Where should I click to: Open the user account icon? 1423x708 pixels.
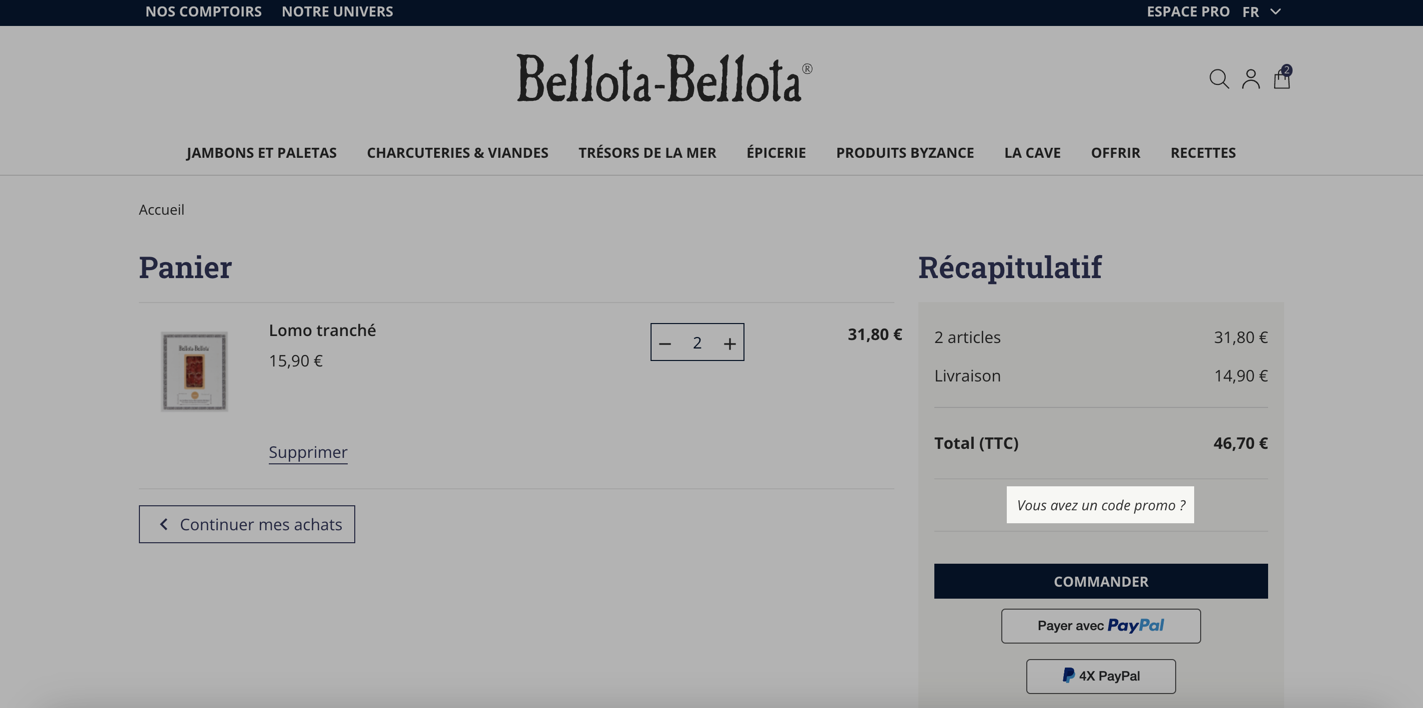pos(1251,79)
